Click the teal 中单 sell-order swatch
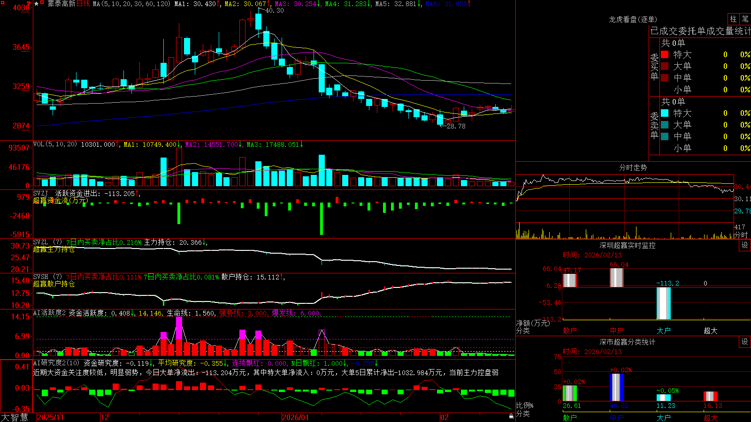 665,136
